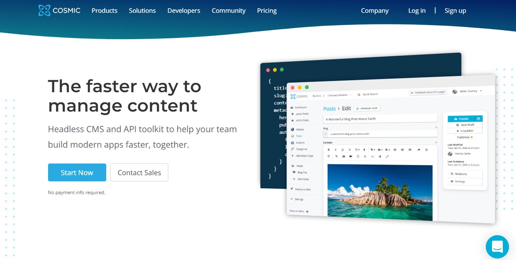The width and height of the screenshot is (516, 260).
Task: Insert an ordered list in the editor
Action: pyautogui.click(x=395, y=150)
